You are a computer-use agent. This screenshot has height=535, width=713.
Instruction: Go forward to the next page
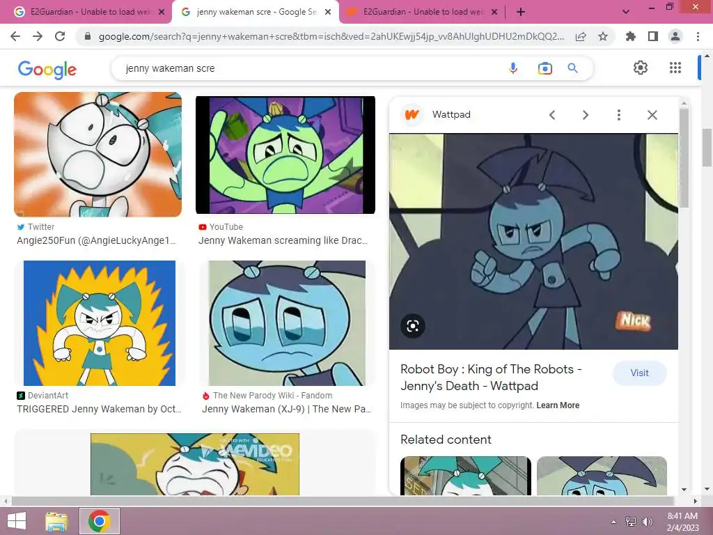pos(38,36)
